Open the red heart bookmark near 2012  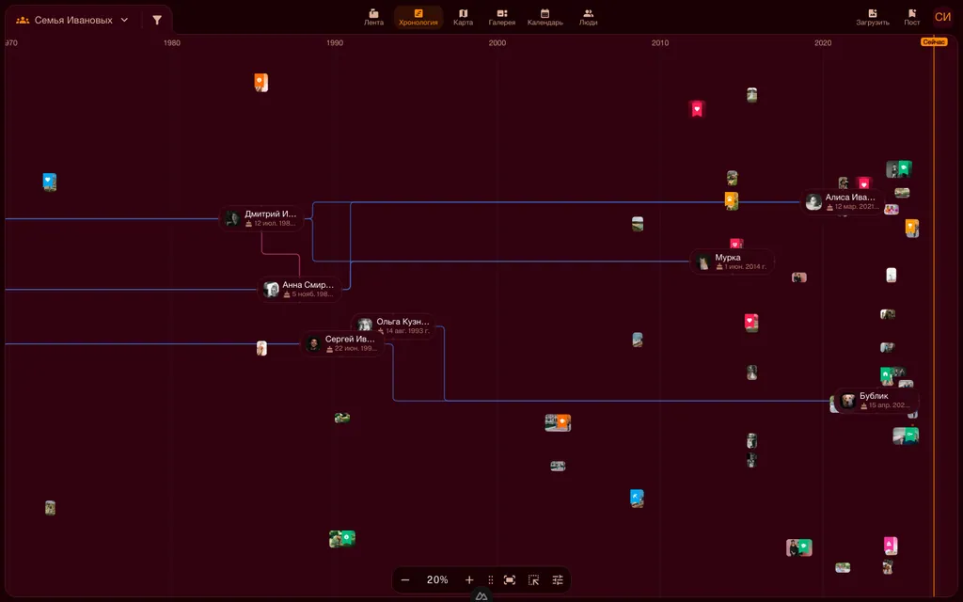pos(697,109)
